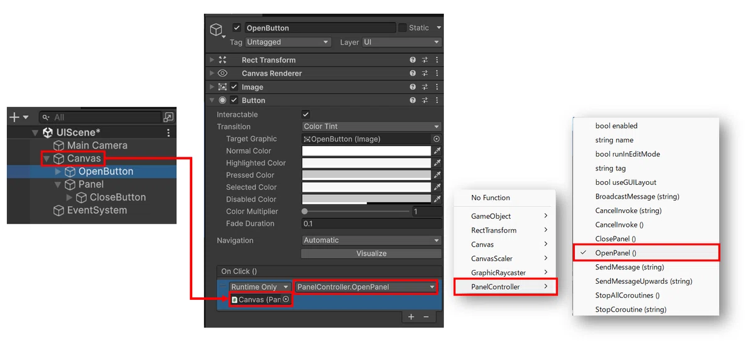Pick Highlighted Color with eyedropper

[x=438, y=163]
